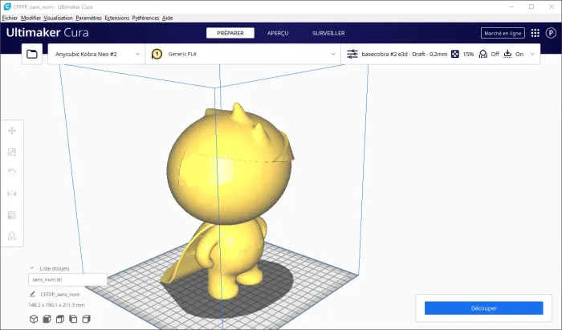Open the Fichier menu

point(10,18)
